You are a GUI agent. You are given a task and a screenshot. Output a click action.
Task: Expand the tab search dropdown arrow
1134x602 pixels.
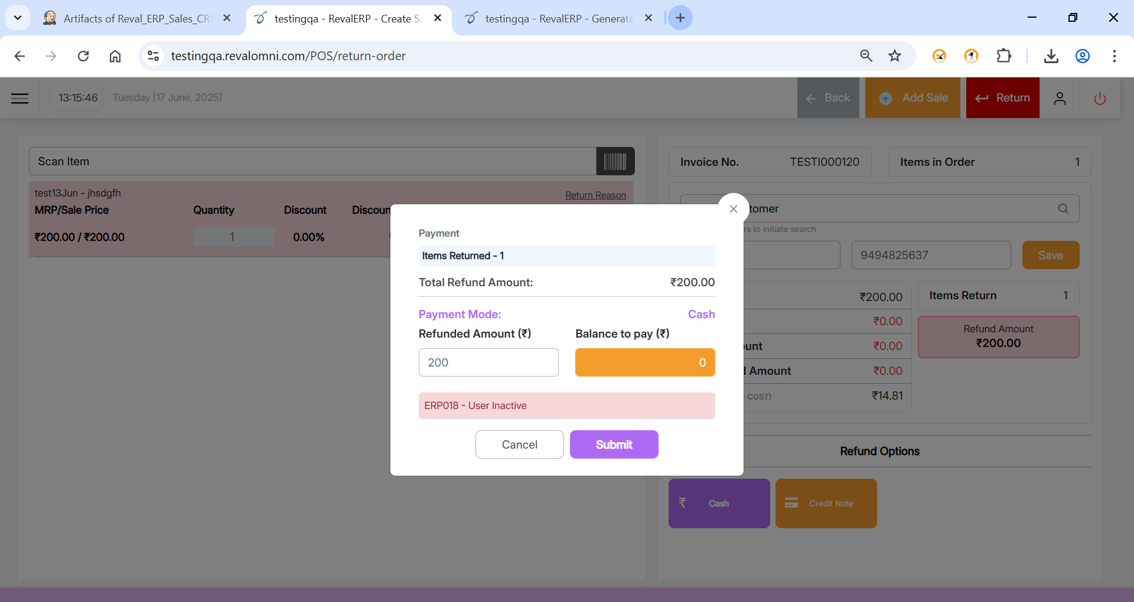point(18,18)
